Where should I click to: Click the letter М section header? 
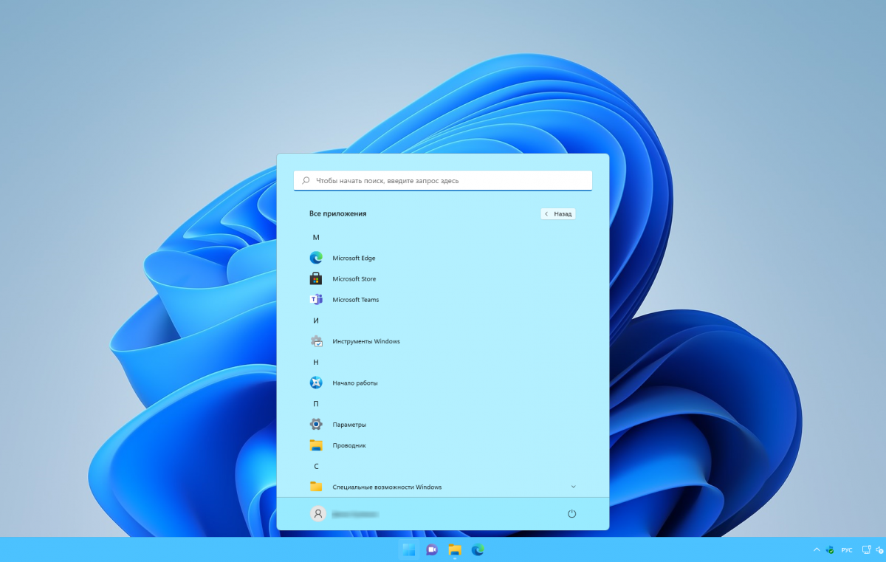tap(316, 237)
